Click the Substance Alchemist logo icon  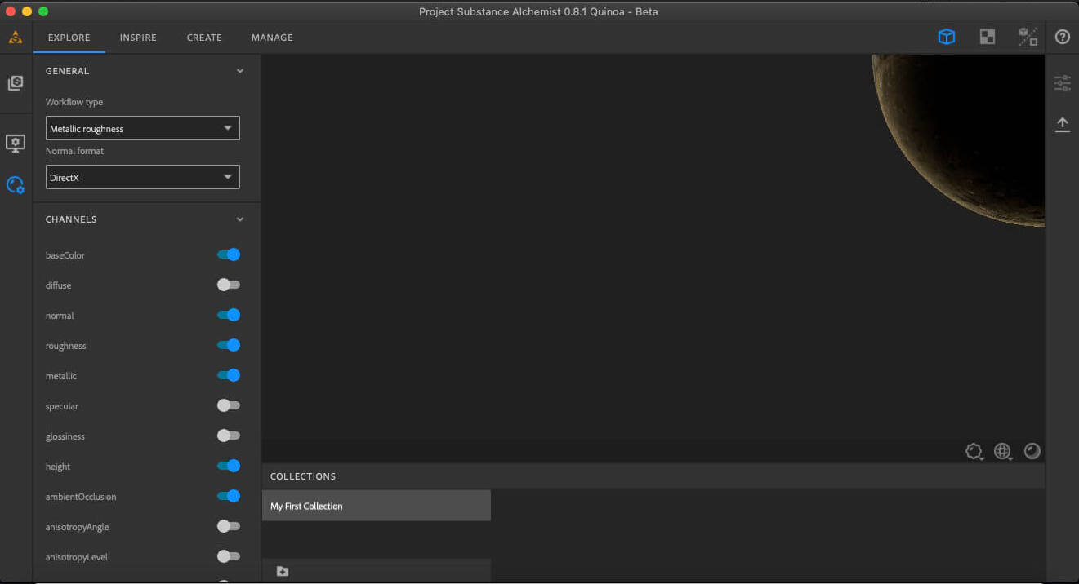tap(16, 37)
